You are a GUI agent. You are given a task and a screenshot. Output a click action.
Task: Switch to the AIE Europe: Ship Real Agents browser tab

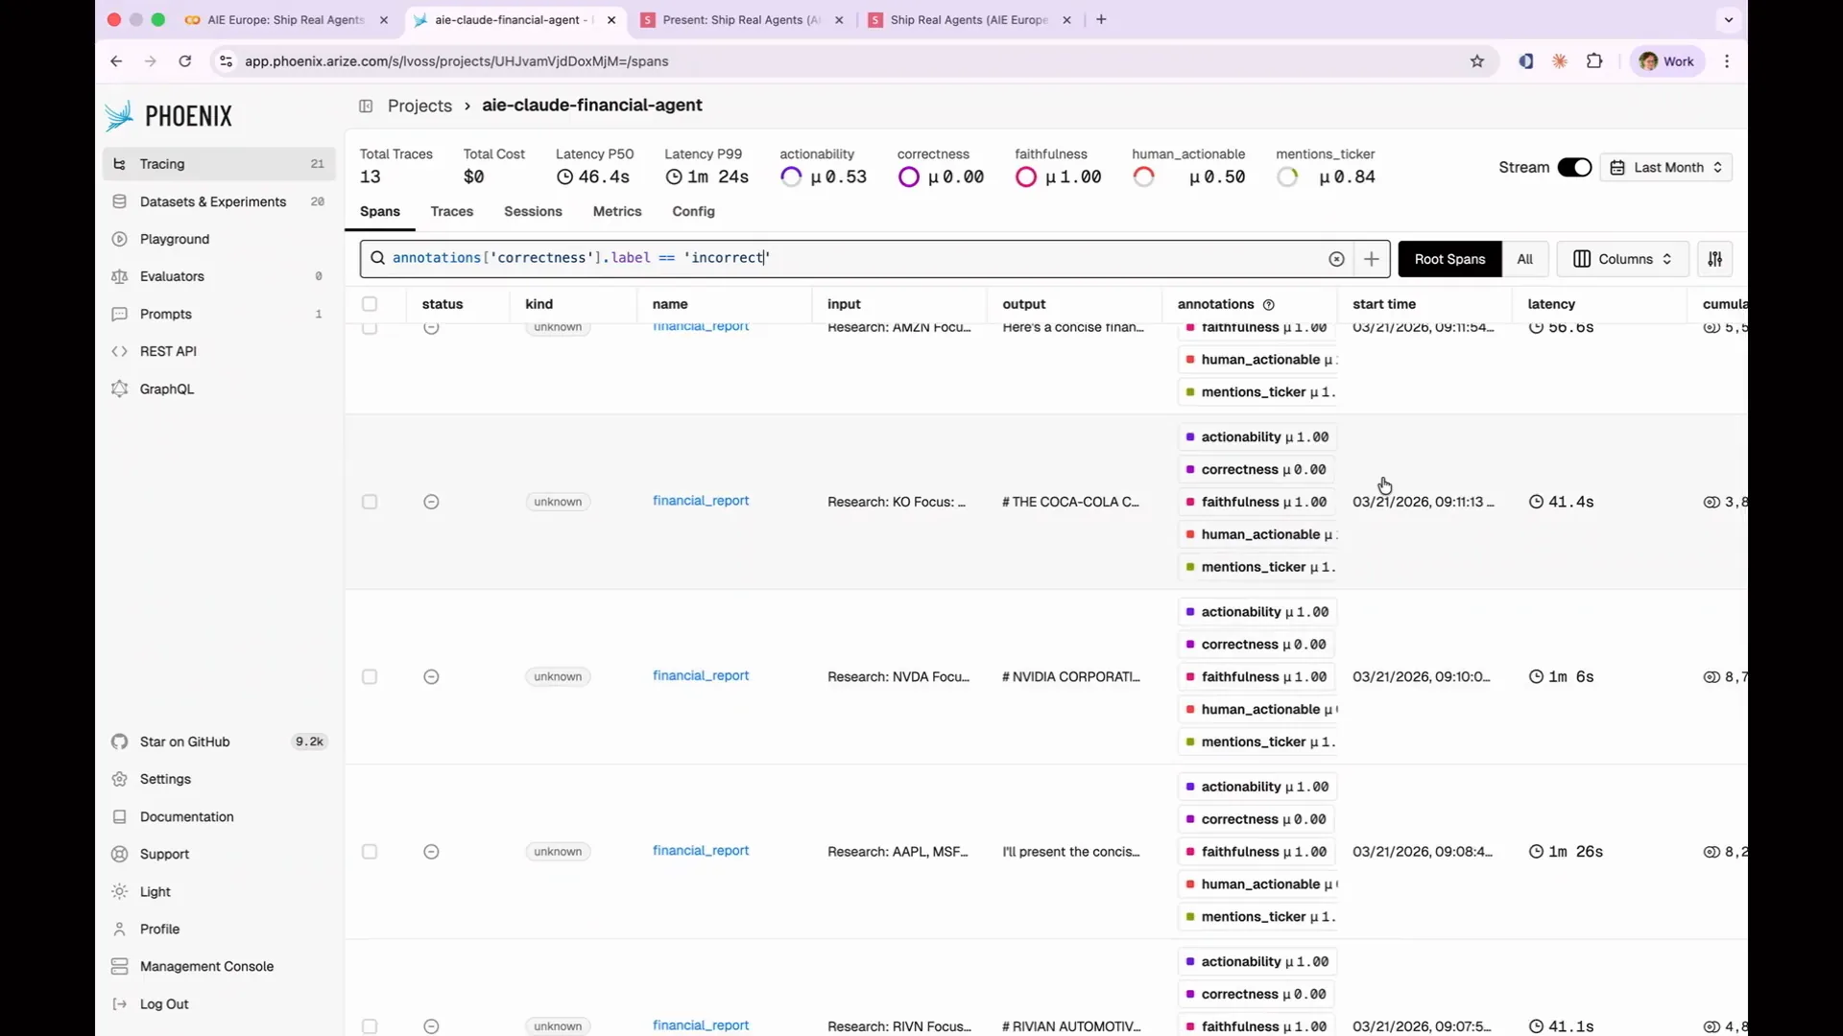click(286, 19)
